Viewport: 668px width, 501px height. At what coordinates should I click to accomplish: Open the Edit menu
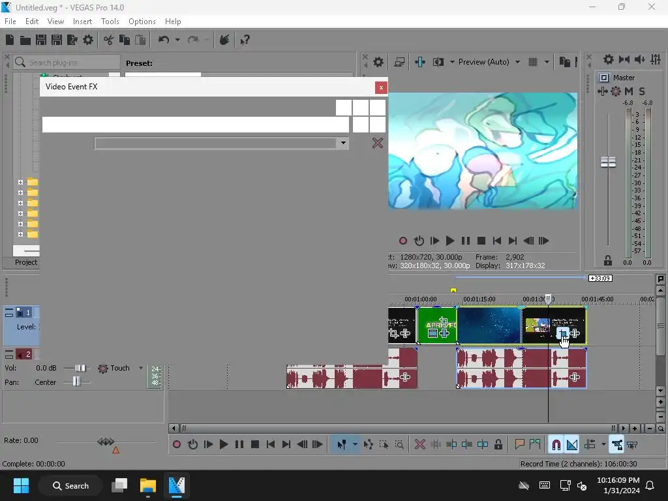click(32, 22)
